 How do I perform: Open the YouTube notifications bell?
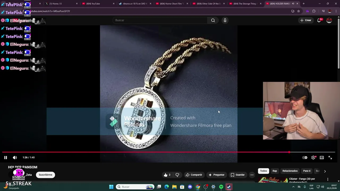pos(319,20)
